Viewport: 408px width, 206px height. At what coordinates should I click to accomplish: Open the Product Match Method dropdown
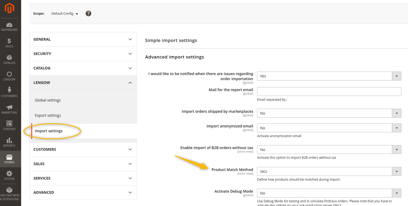[x=329, y=172]
